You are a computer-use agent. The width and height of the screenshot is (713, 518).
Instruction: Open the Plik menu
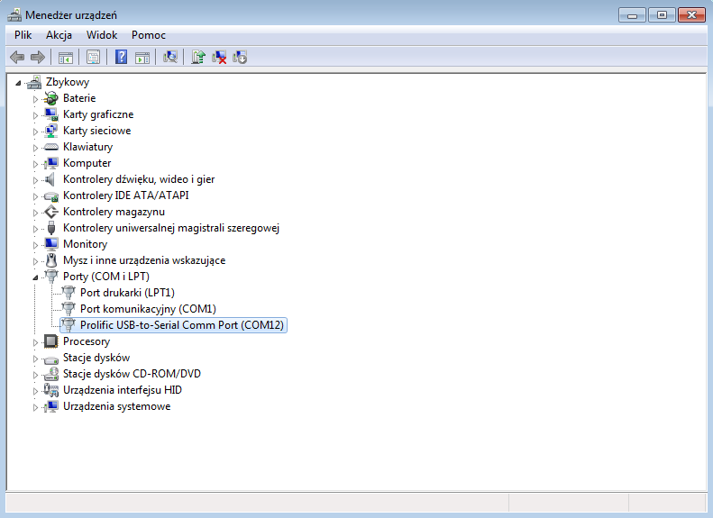click(23, 35)
